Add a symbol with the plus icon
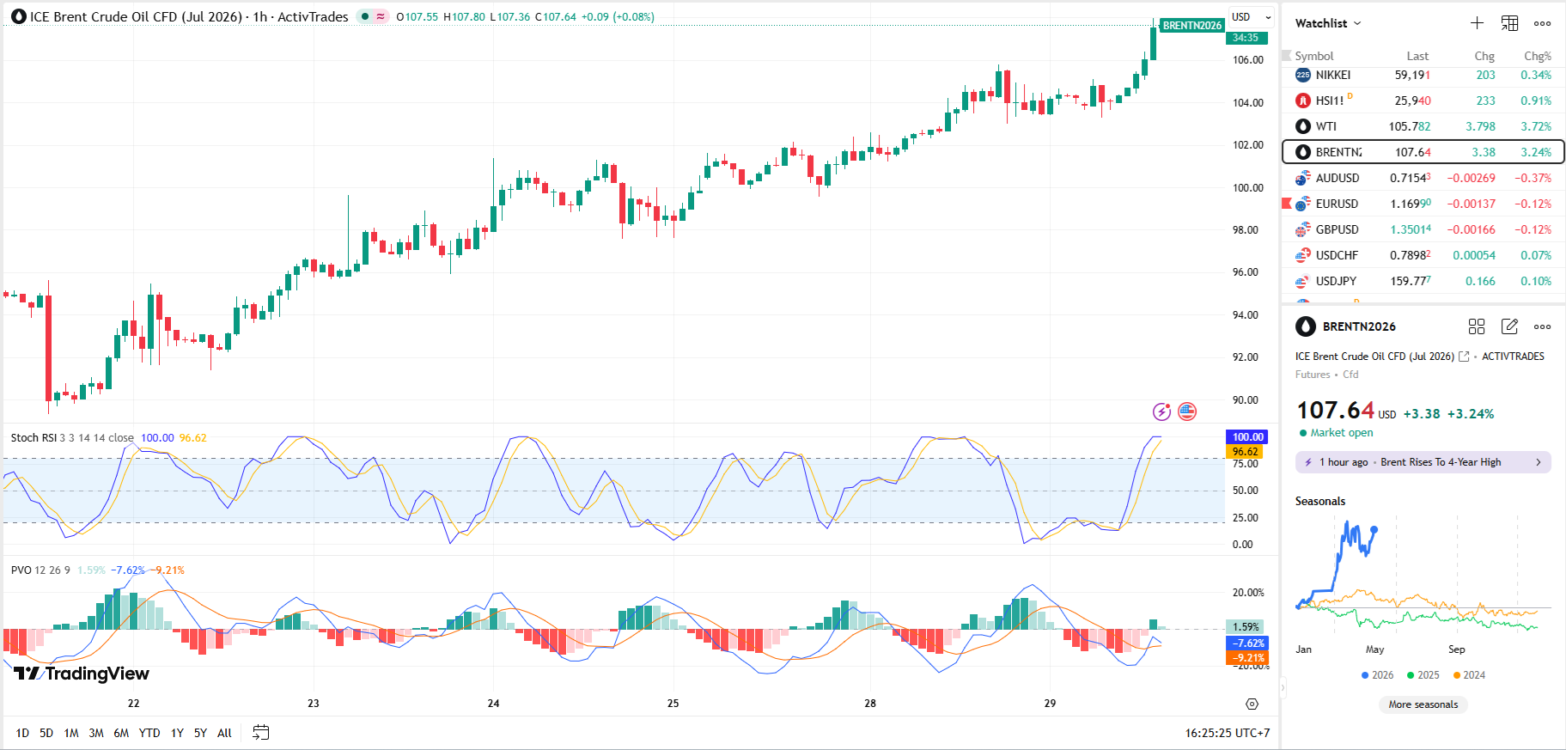 pos(1477,23)
